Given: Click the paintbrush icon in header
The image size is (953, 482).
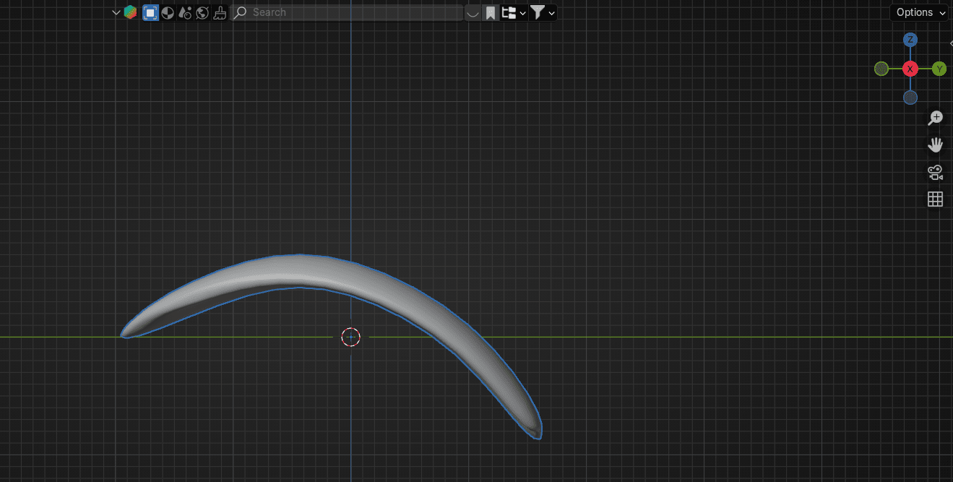Looking at the screenshot, I should coord(220,12).
